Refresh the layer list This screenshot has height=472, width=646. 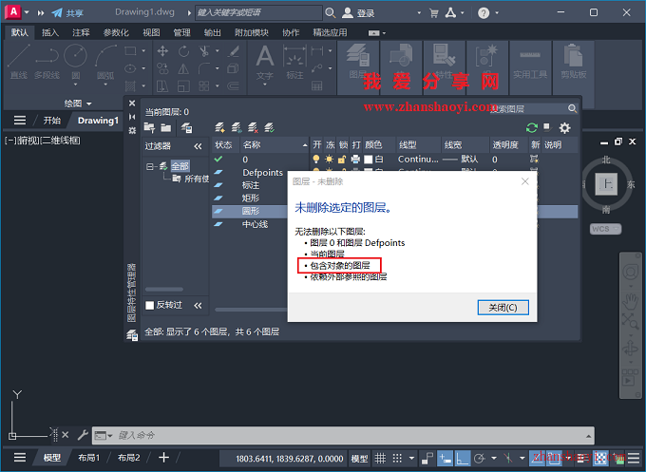pos(531,127)
